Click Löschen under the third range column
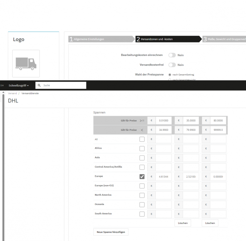 tap(210, 223)
